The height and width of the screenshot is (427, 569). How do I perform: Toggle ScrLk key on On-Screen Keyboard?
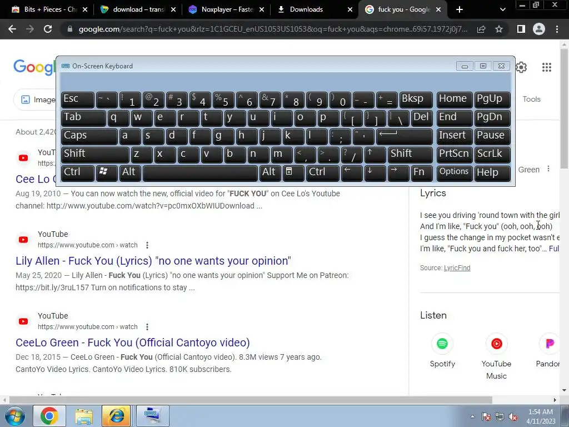[x=492, y=154]
